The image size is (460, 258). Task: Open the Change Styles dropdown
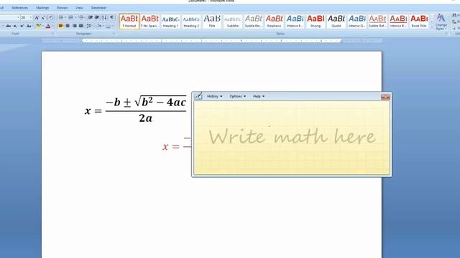point(441,21)
